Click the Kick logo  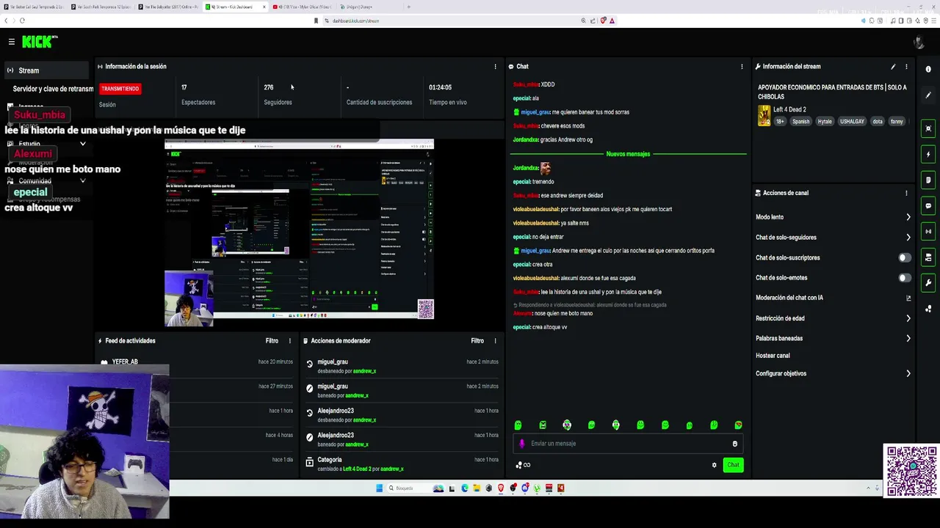pyautogui.click(x=40, y=42)
